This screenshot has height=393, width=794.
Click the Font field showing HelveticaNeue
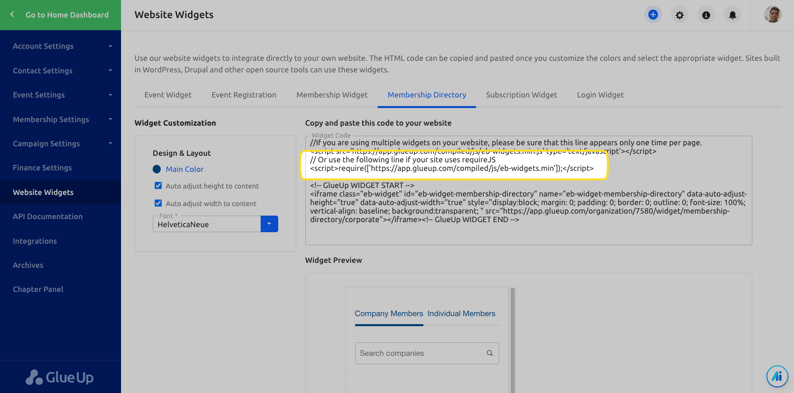click(x=206, y=224)
